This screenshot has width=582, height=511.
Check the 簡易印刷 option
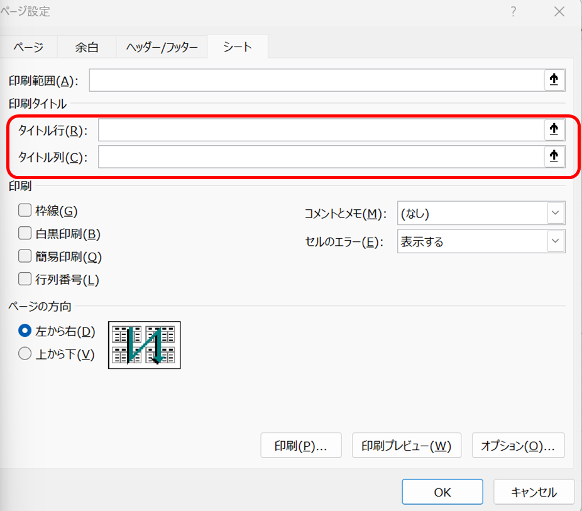click(x=25, y=256)
